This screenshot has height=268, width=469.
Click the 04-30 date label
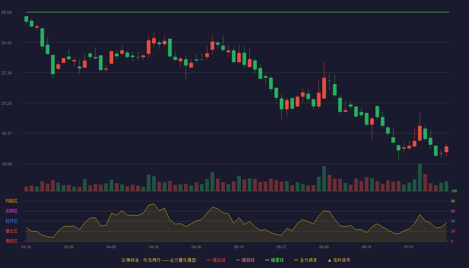coord(196,247)
